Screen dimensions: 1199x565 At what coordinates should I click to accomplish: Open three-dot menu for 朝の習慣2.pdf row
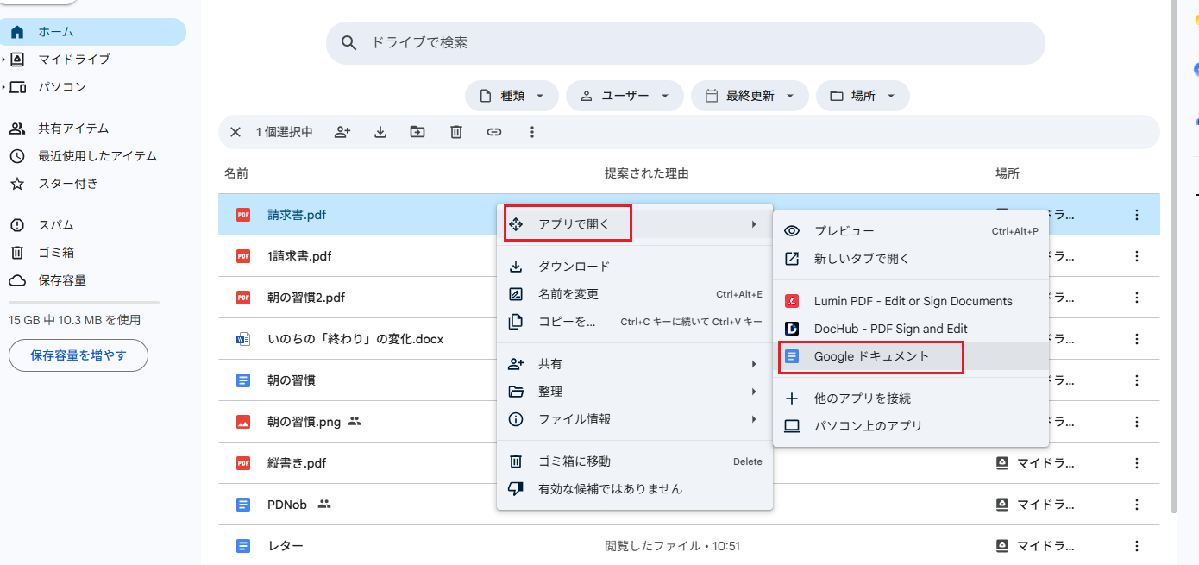tap(1137, 298)
